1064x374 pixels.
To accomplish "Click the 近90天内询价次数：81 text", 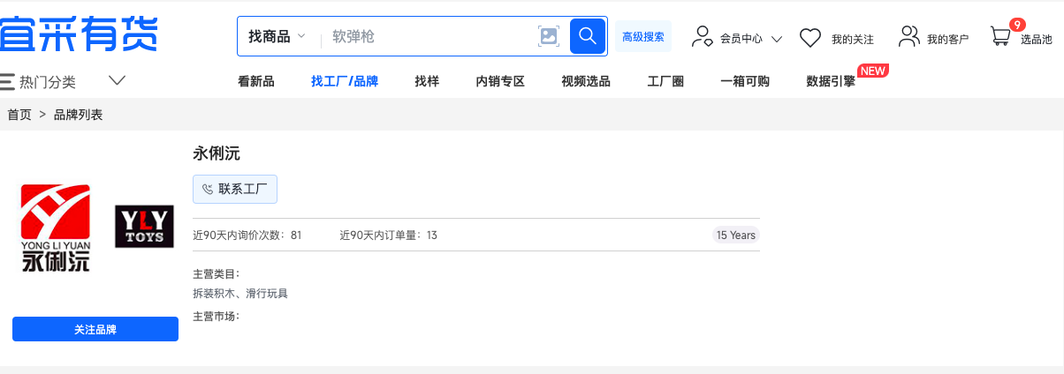I will tap(247, 236).
